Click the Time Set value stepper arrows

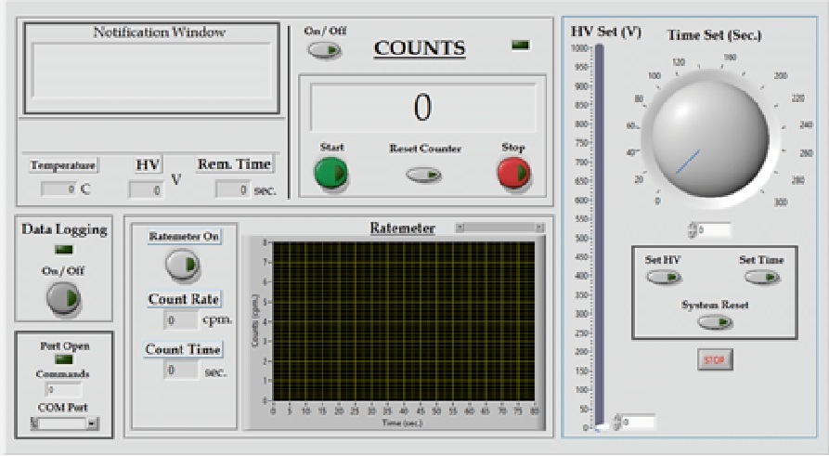(x=692, y=230)
